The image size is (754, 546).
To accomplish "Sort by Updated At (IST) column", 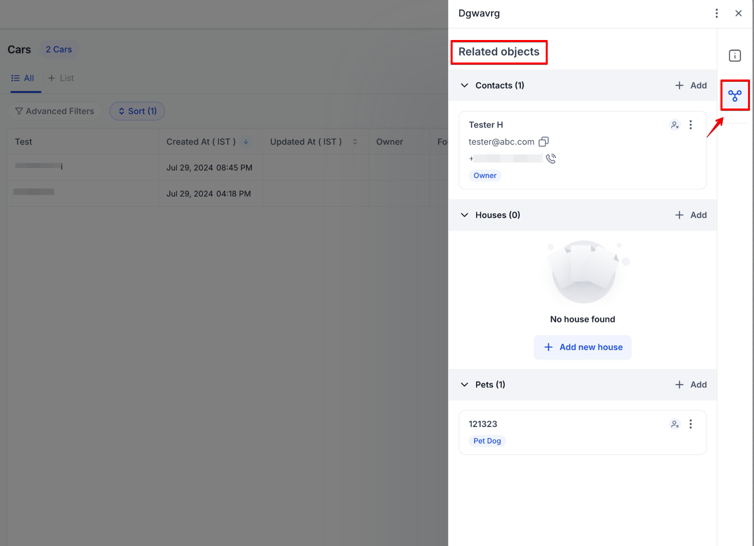I will [355, 142].
